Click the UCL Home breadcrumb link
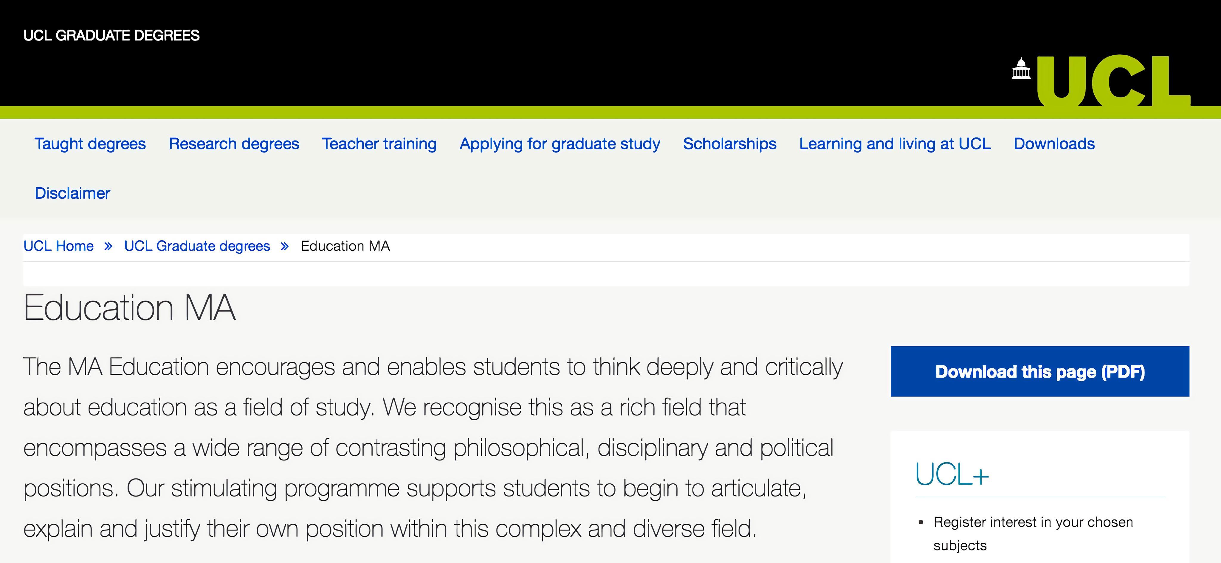Viewport: 1221px width, 563px height. (x=59, y=246)
